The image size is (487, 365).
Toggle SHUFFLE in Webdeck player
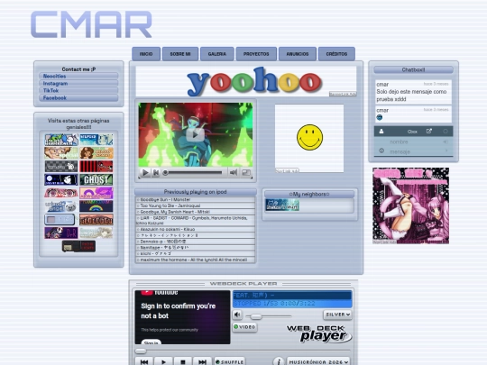point(230,362)
